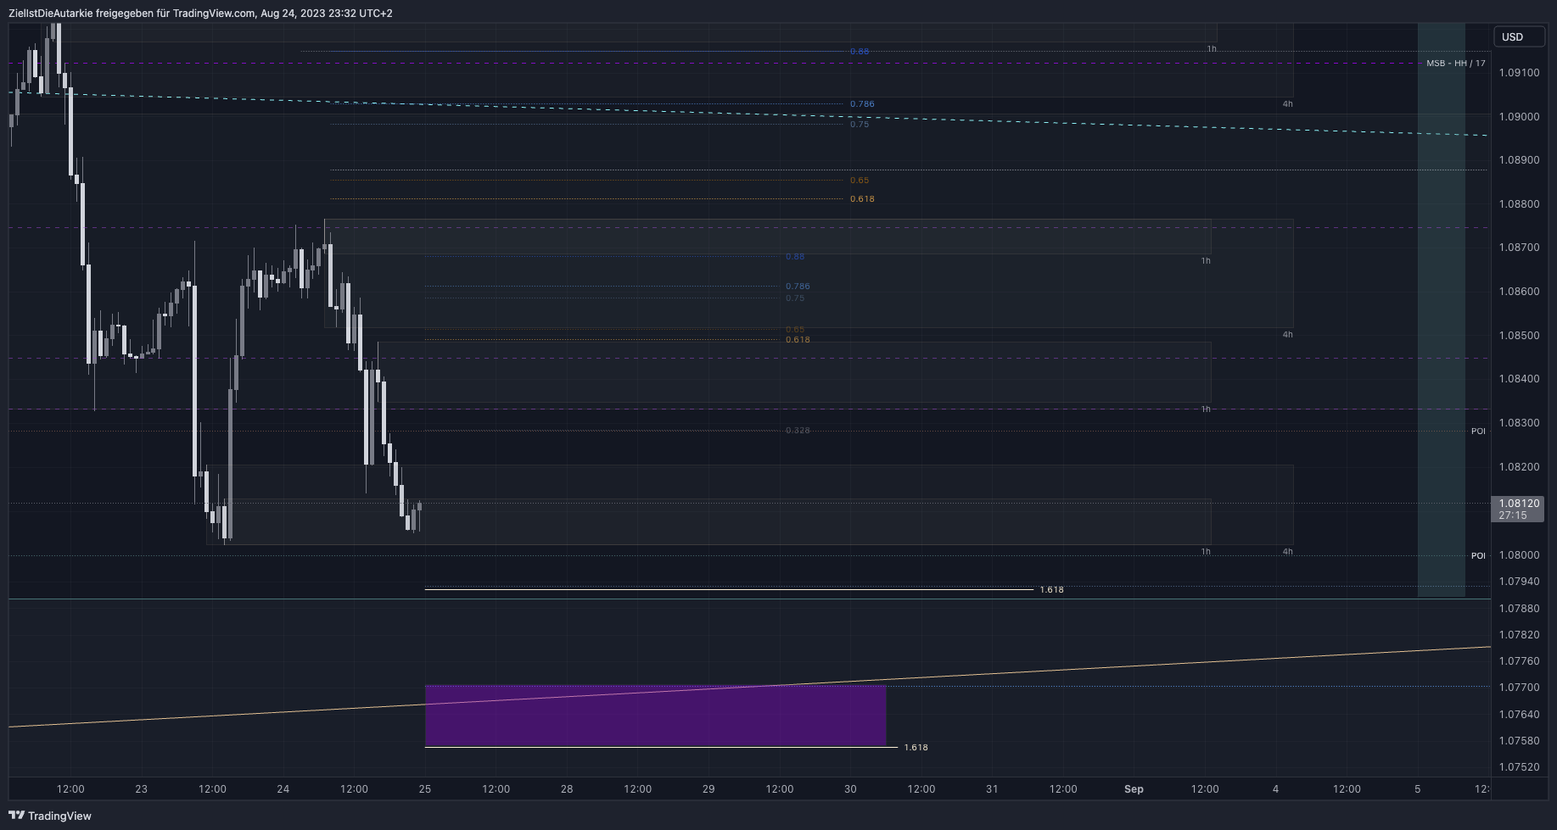
Task: Select the 0.328 Fibonacci level label
Action: point(798,431)
